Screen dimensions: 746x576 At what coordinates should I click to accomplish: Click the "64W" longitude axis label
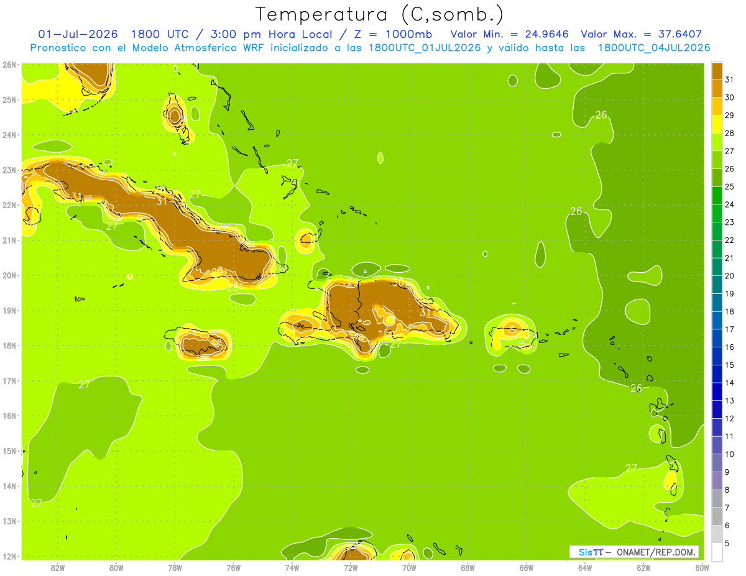coord(585,567)
